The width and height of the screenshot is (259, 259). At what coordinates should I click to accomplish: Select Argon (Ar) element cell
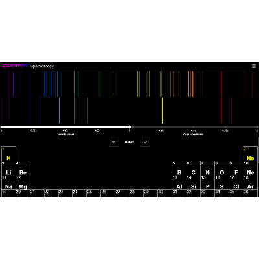pyautogui.click(x=250, y=182)
